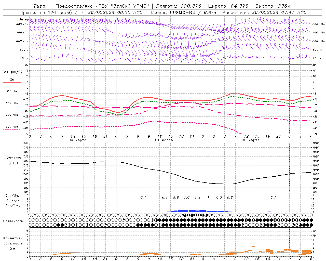Click precipitation value "1.6"

coord(187,197)
